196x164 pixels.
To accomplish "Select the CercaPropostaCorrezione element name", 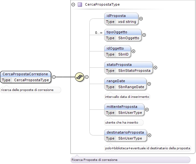I will tap(25, 74).
